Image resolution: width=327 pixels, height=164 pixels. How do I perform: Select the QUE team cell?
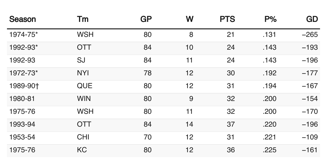[x=84, y=86]
